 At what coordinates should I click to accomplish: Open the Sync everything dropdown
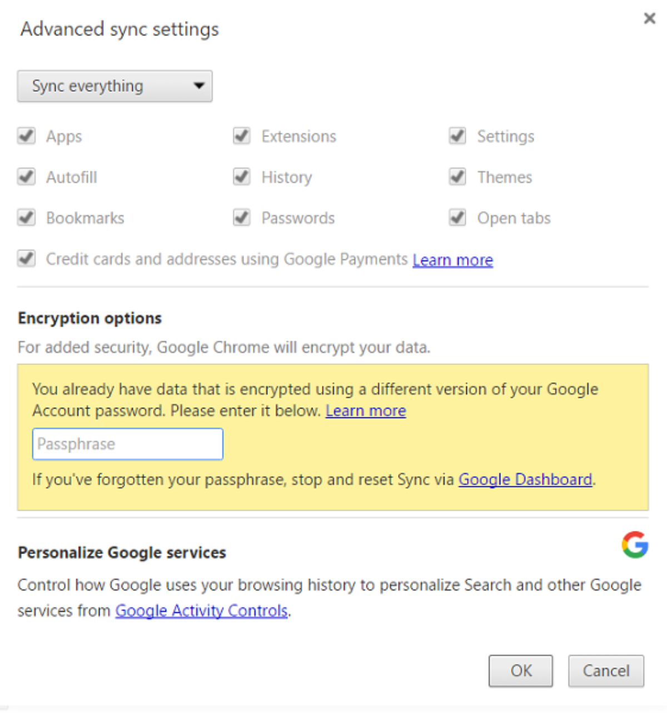115,86
